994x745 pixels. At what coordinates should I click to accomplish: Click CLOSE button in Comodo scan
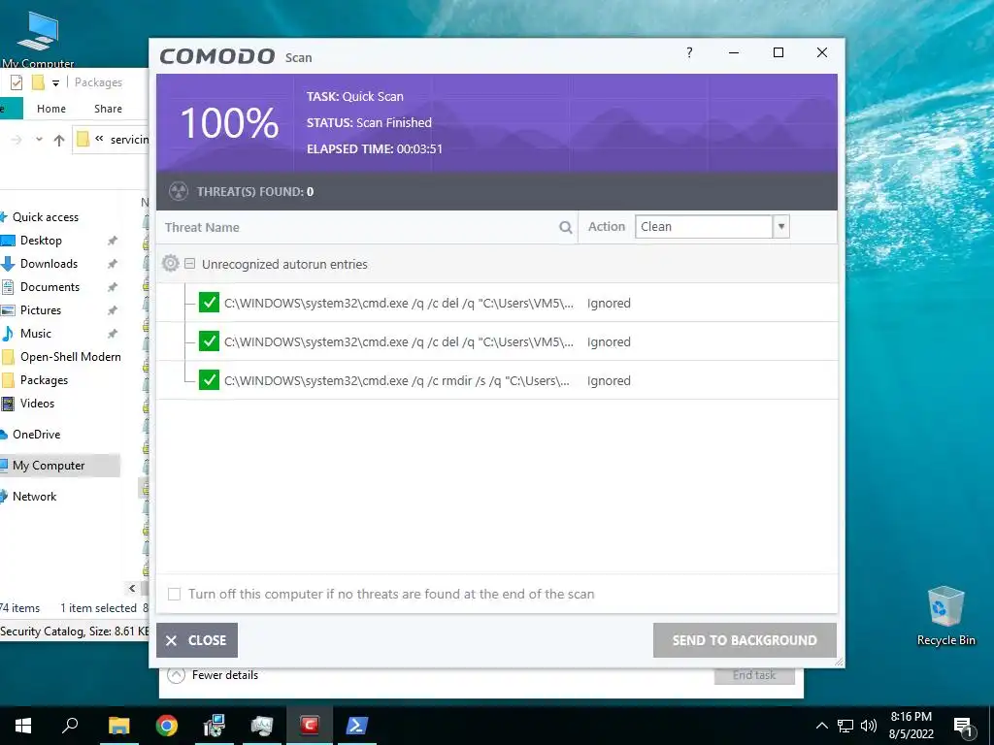pos(197,640)
